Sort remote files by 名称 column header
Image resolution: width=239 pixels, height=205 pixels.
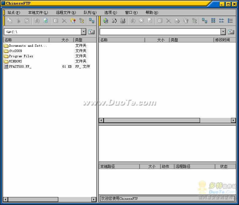pyautogui.click(x=122, y=40)
